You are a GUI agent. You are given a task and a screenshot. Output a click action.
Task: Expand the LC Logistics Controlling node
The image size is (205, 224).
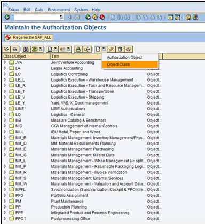click(5, 74)
